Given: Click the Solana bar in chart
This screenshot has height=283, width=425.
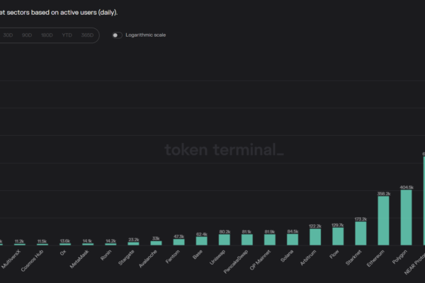Looking at the screenshot, I should point(293,240).
